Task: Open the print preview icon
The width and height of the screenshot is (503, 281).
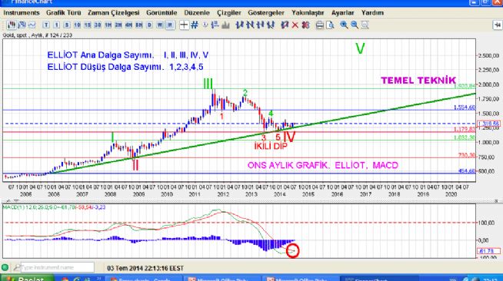Action: [330, 25]
